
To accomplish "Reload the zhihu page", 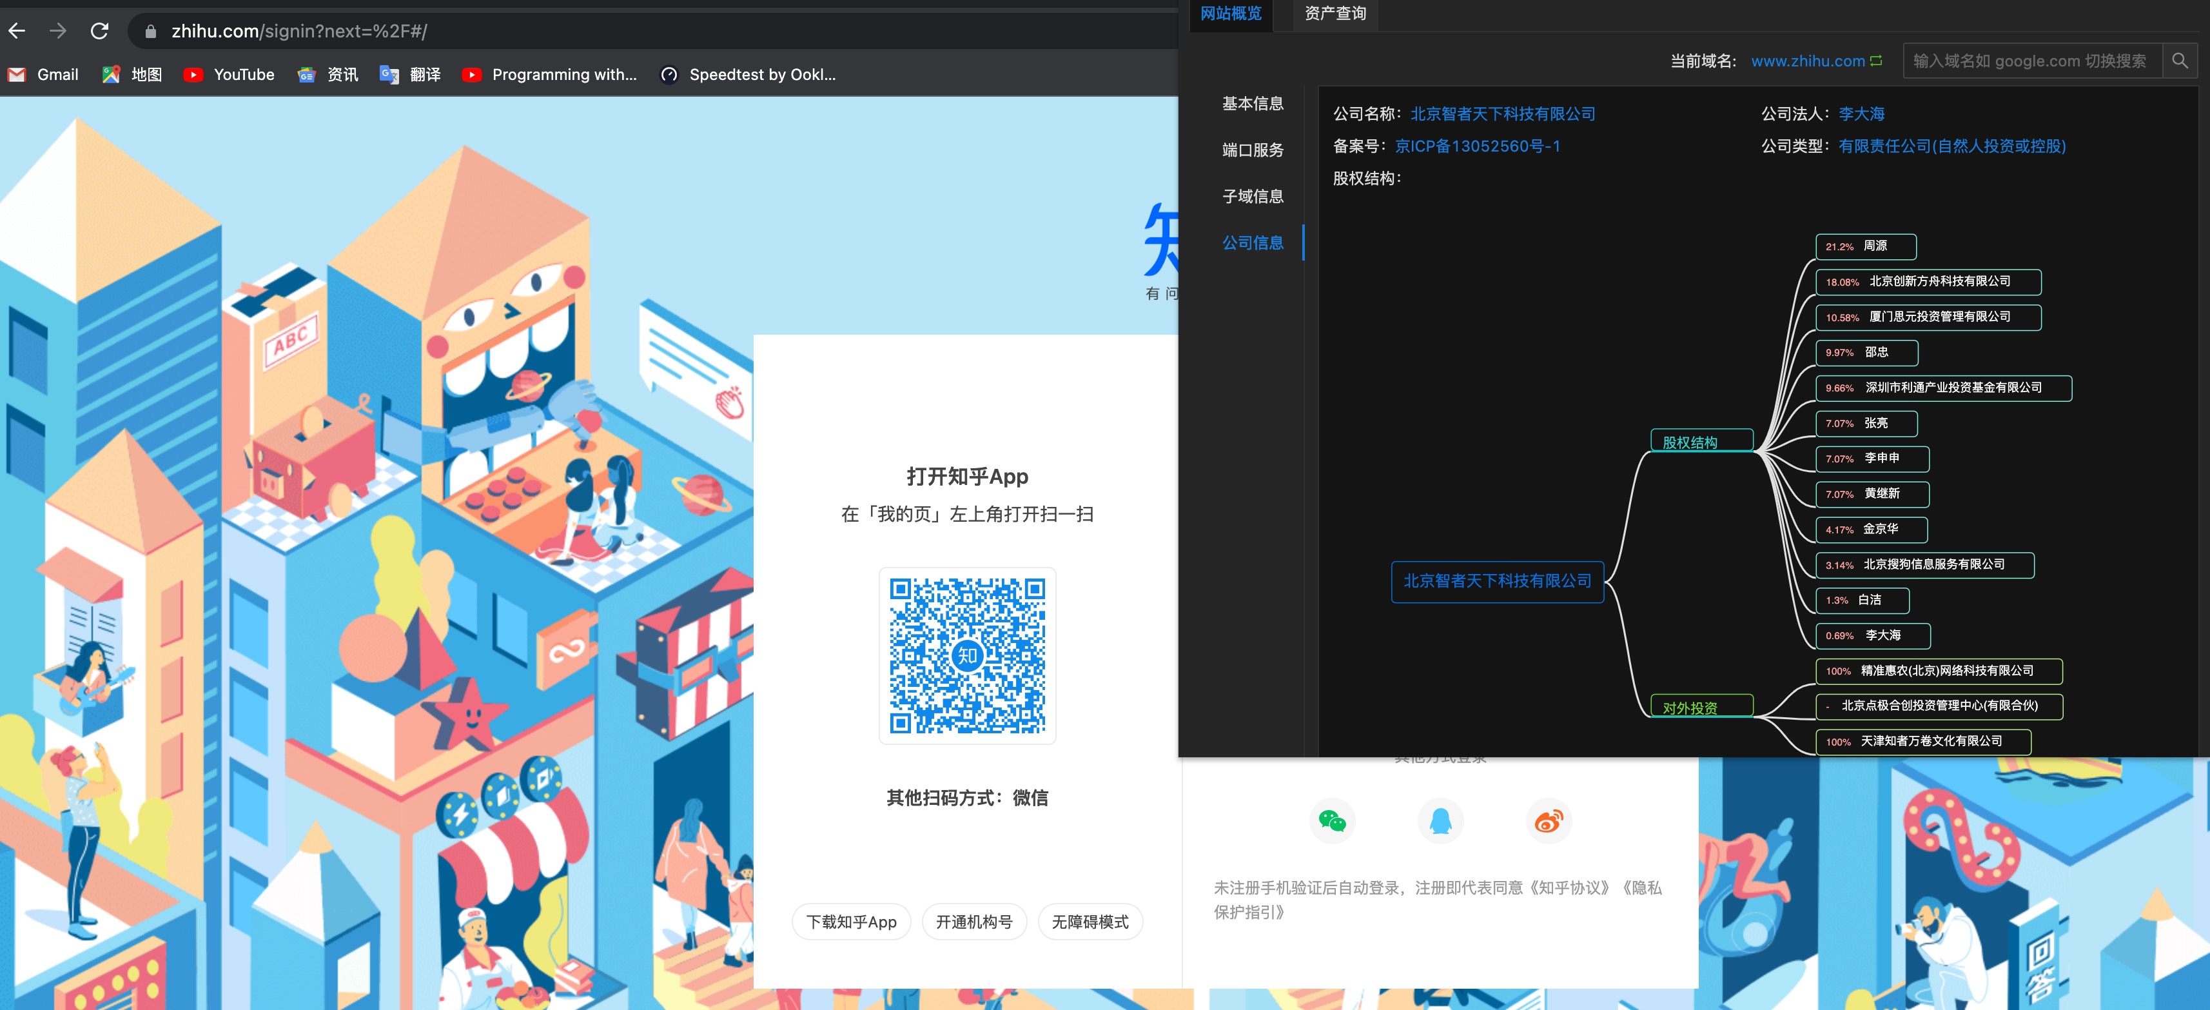I will 99,31.
